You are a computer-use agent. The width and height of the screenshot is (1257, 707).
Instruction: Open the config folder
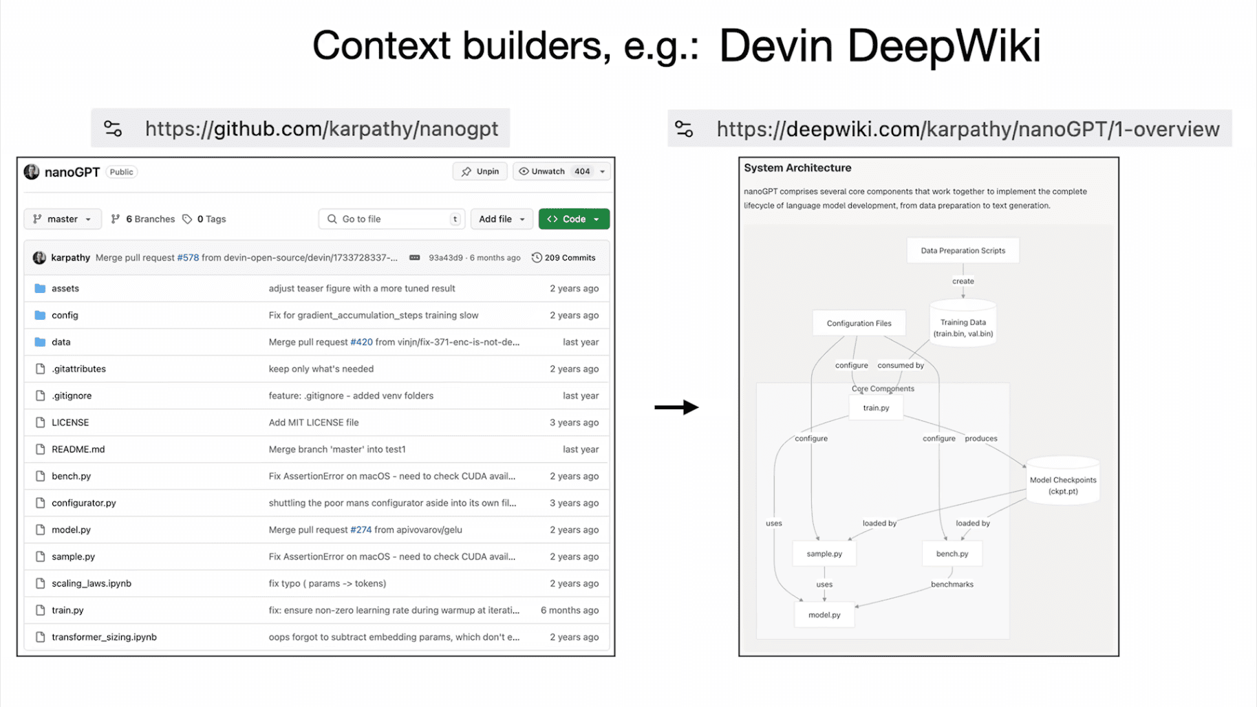pos(65,315)
